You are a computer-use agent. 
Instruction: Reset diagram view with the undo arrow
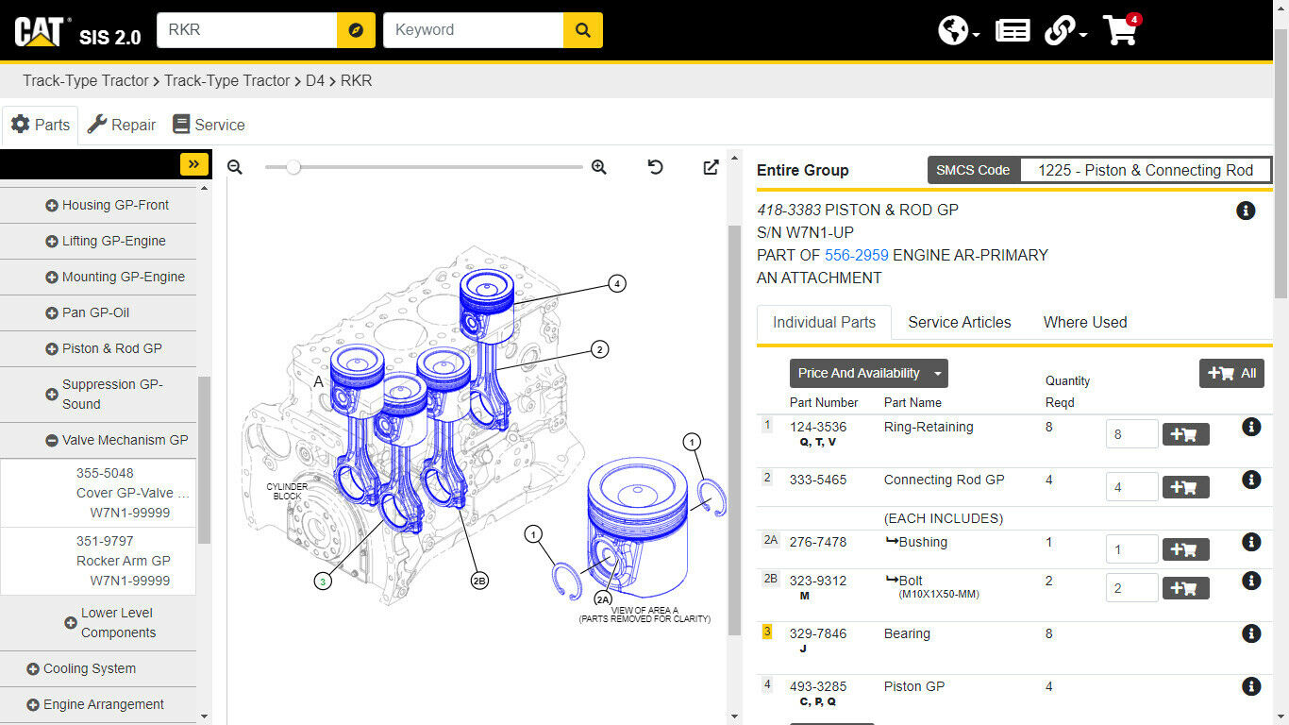tap(655, 167)
